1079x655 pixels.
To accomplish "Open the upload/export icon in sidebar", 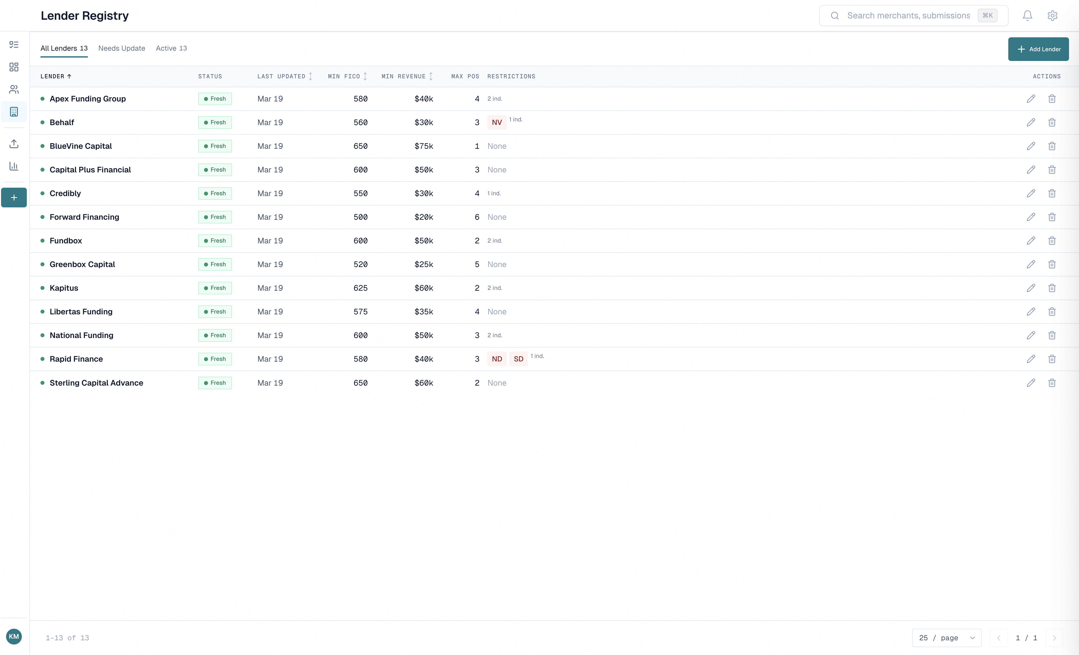I will (14, 143).
